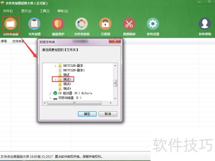Click the horizontal scrollbar thumb in folder tree

pyautogui.click(x=74, y=103)
